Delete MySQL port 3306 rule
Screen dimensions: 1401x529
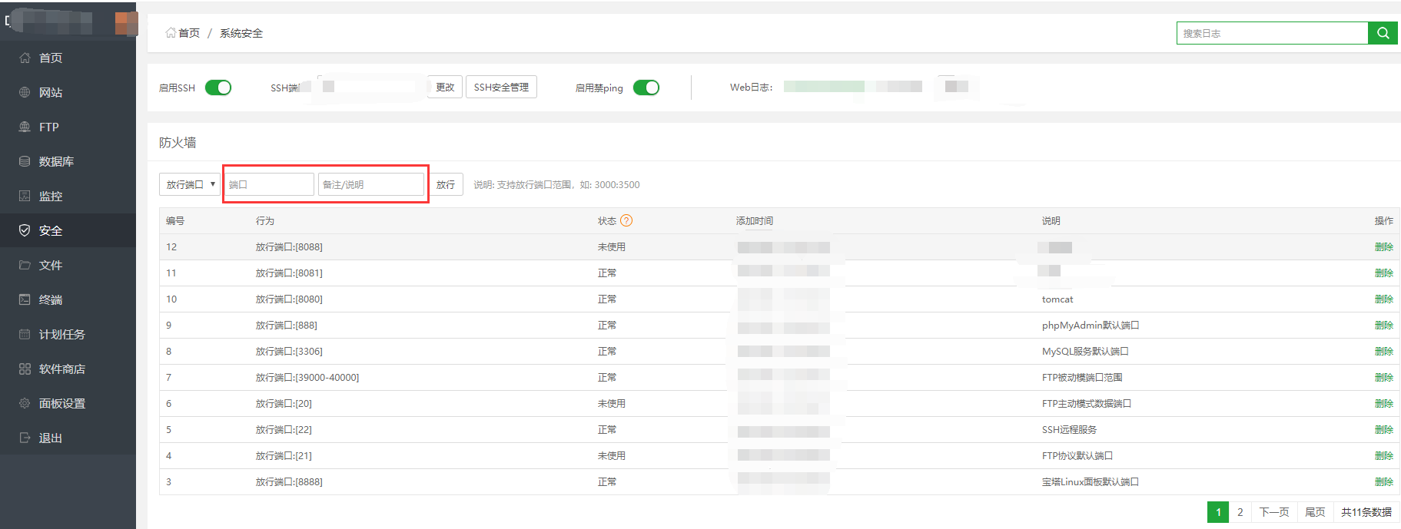pos(1383,351)
